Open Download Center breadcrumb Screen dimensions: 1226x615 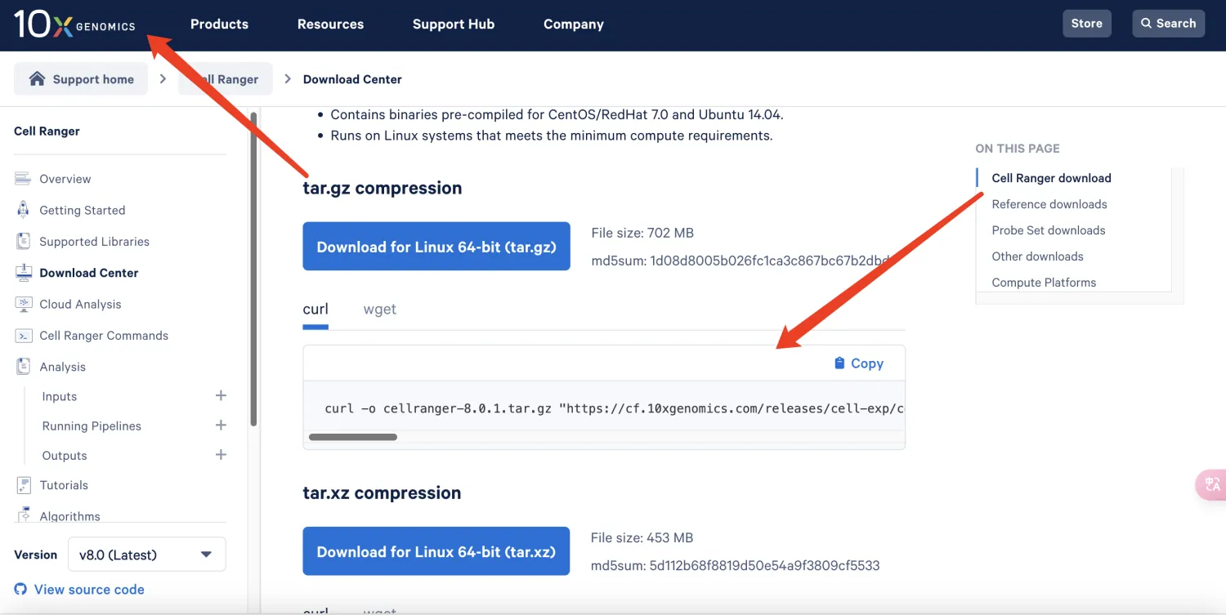coord(352,79)
